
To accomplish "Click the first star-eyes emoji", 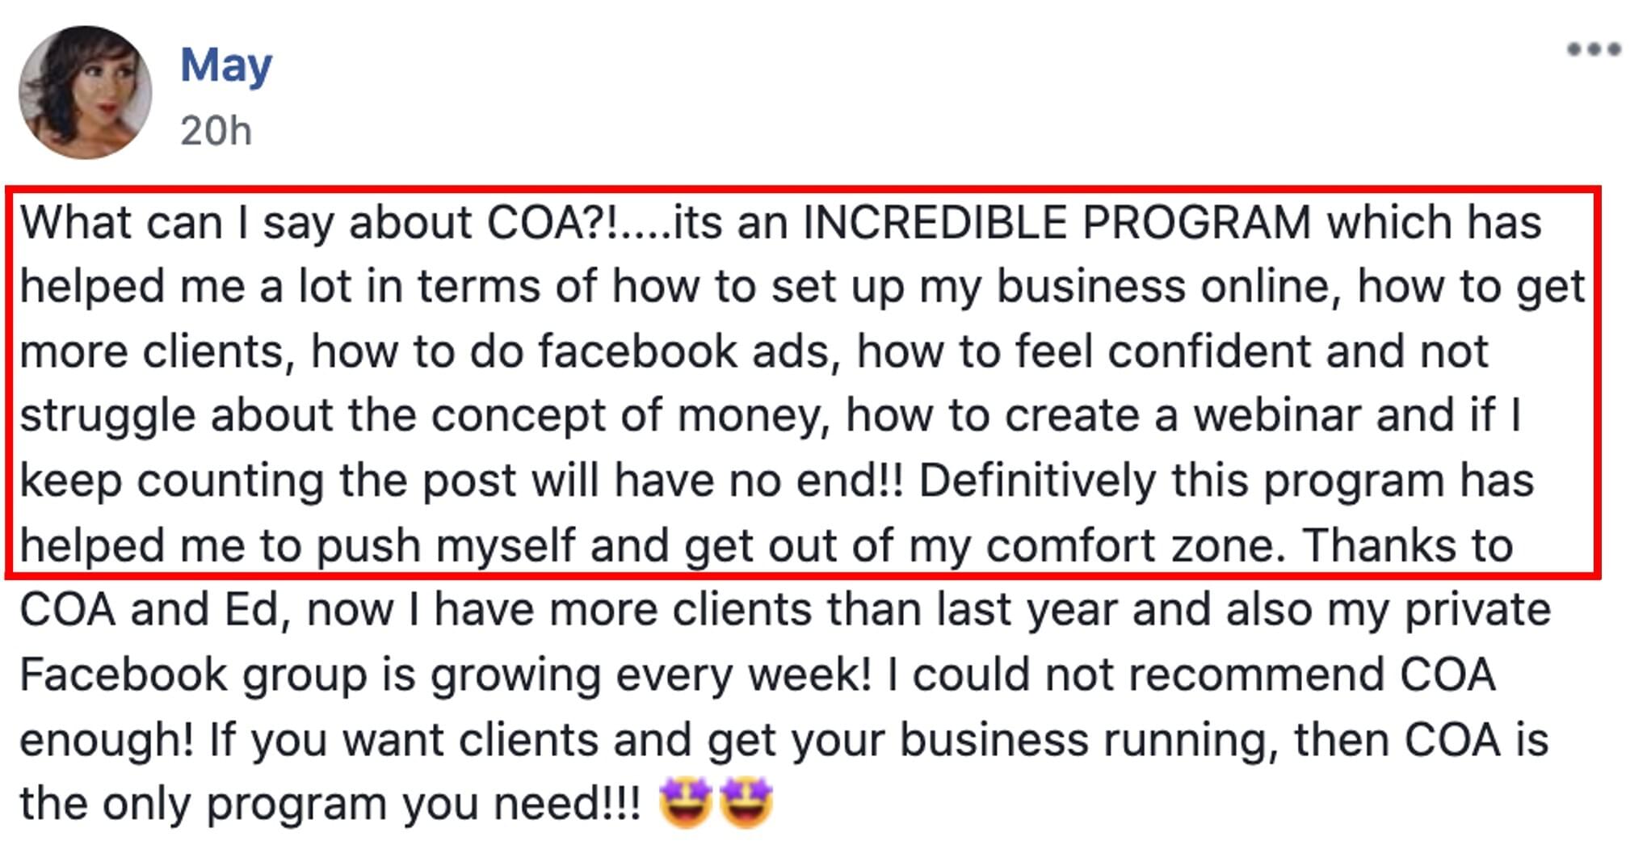I will coord(686,802).
